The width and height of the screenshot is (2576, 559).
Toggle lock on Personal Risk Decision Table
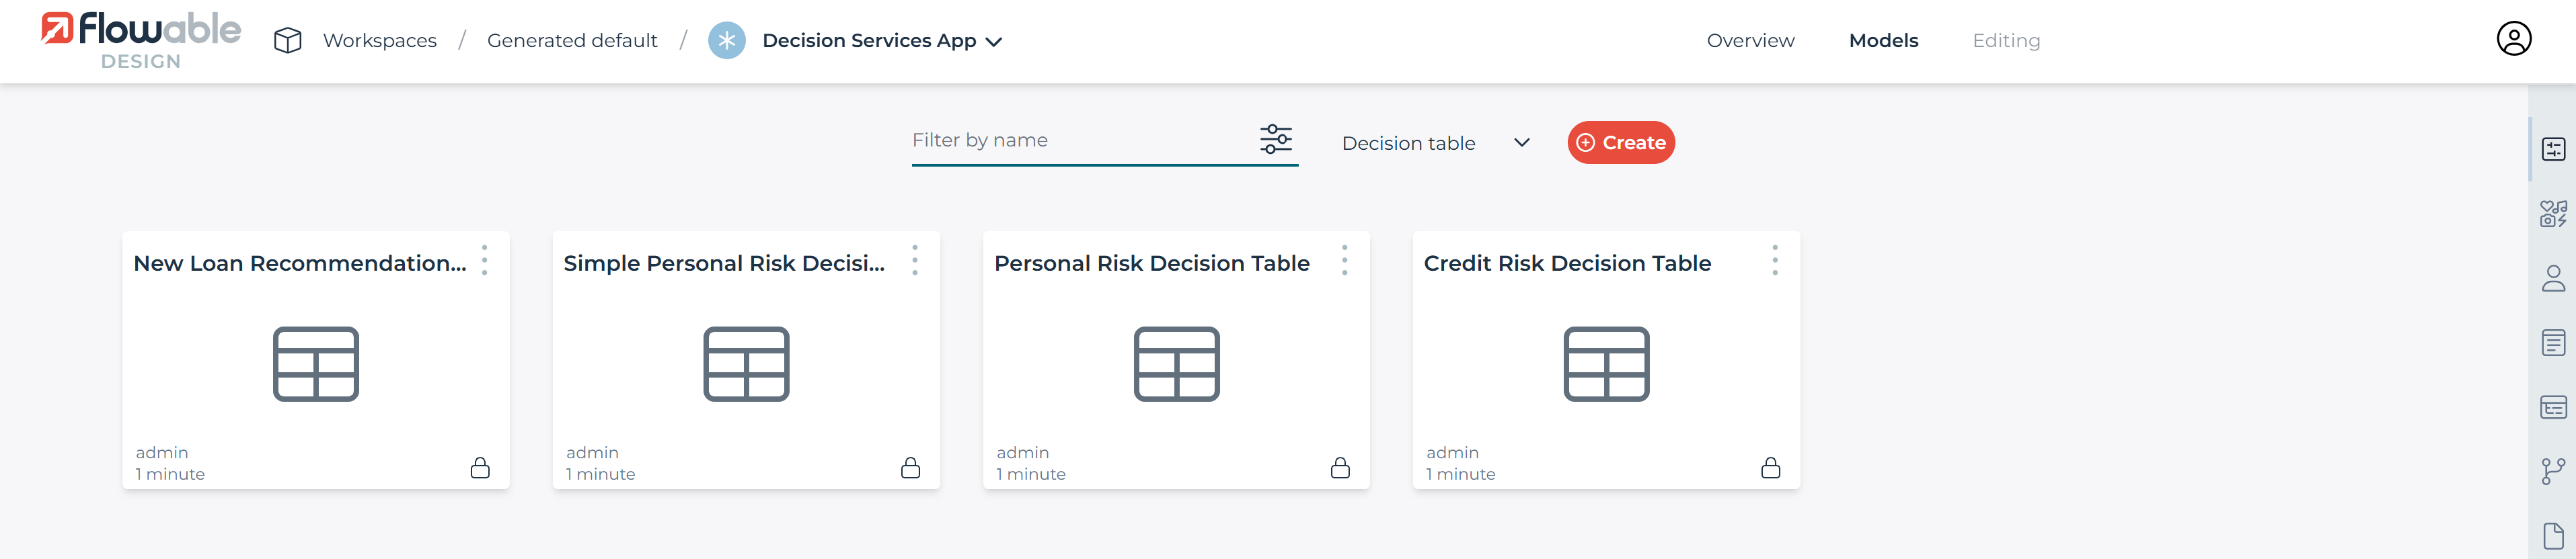click(x=1340, y=467)
